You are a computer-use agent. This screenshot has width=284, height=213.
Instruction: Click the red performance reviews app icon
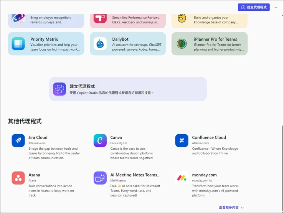(x=100, y=18)
